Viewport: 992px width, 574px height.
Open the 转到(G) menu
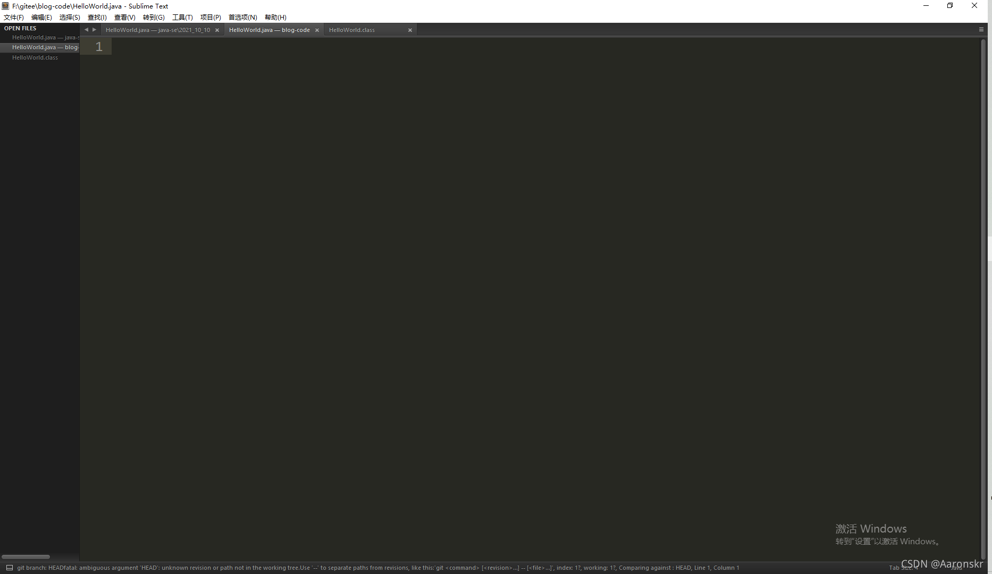pyautogui.click(x=154, y=17)
